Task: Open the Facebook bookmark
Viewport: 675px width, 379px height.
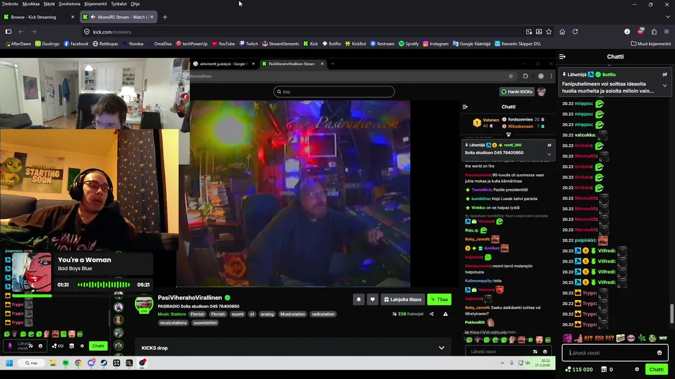Action: pyautogui.click(x=76, y=44)
